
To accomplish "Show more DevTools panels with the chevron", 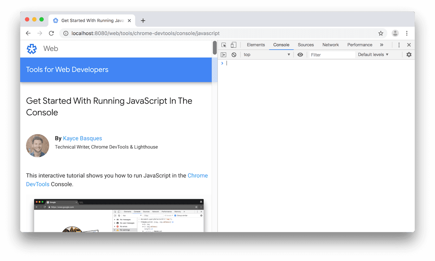I will click(382, 44).
